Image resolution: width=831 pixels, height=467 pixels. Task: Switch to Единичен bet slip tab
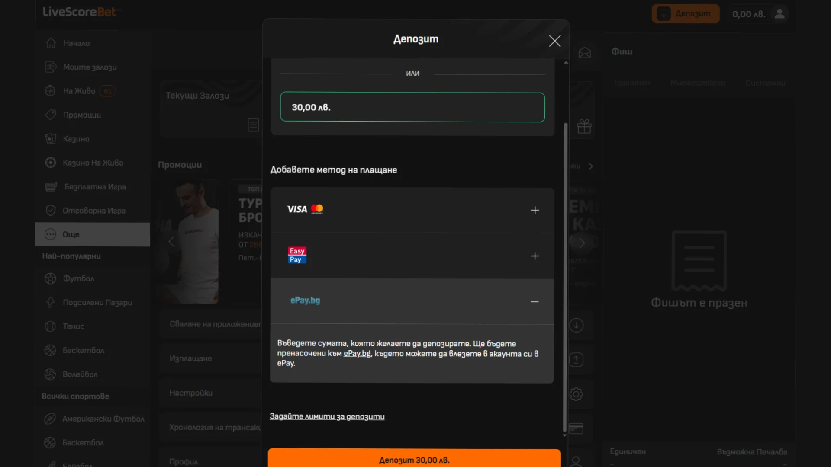click(632, 83)
